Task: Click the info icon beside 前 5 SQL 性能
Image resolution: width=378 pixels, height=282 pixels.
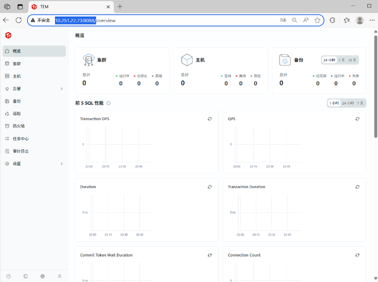Action: point(108,103)
